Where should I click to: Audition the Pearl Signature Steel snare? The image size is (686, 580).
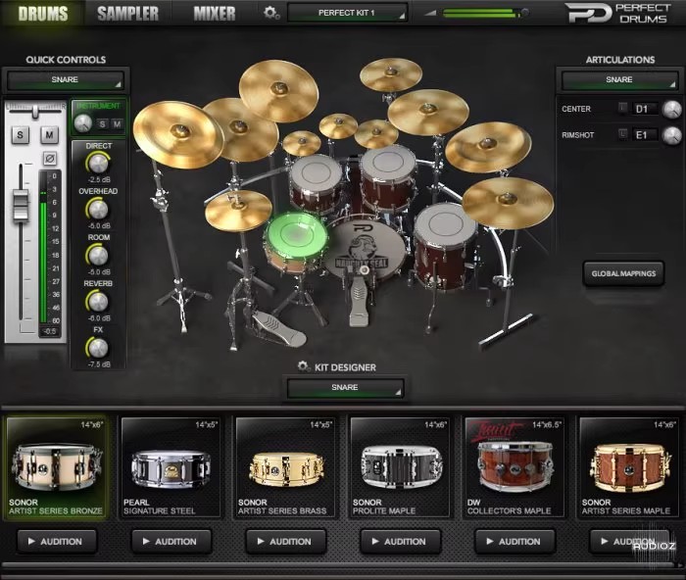coord(171,541)
